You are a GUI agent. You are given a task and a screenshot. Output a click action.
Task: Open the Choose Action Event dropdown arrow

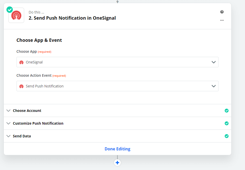pyautogui.click(x=213, y=86)
